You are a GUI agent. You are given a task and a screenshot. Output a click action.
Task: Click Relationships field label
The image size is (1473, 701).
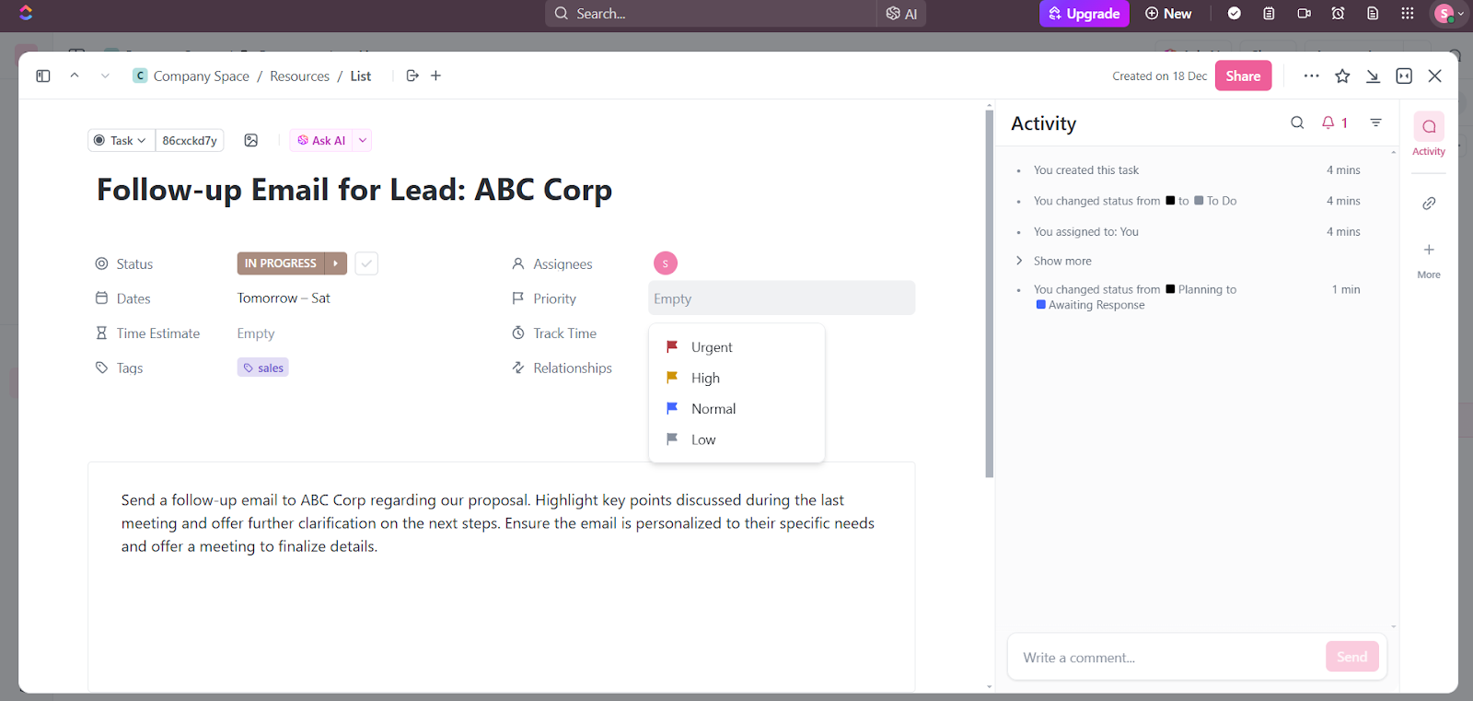tap(573, 368)
